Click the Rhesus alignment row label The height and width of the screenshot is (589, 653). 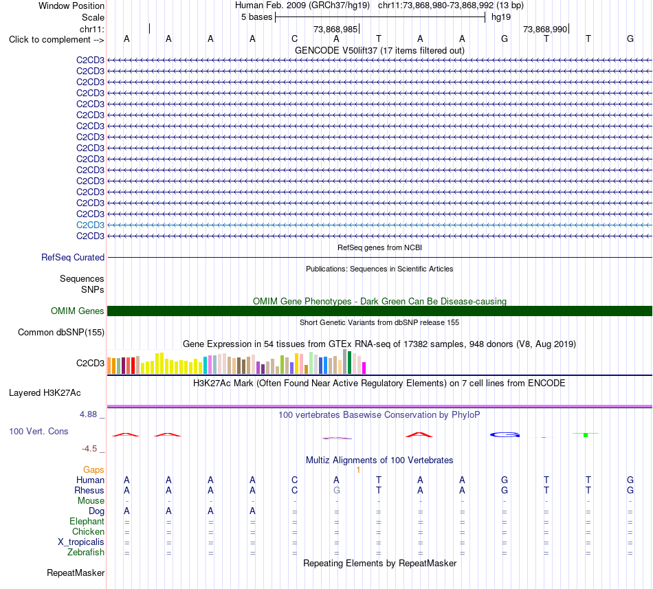(x=89, y=490)
